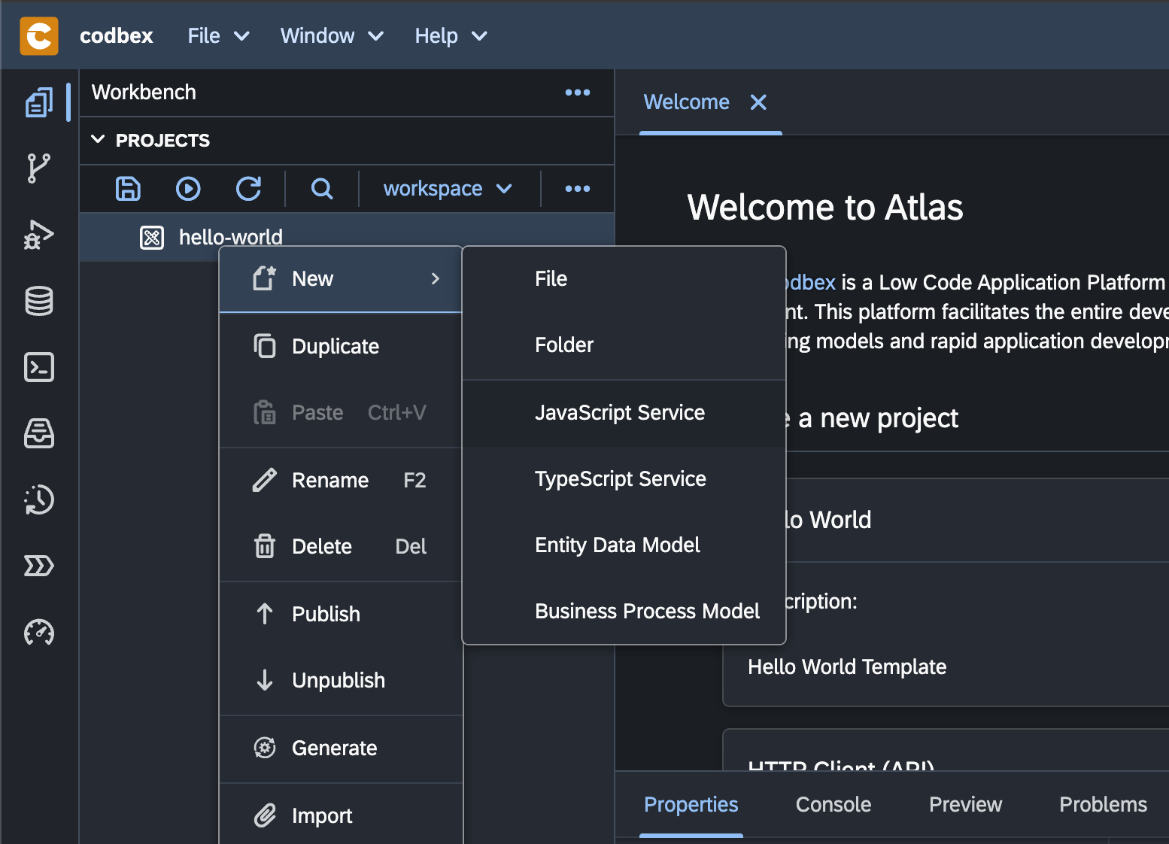Choose New in context menu
1169x844 pixels.
[x=340, y=279]
